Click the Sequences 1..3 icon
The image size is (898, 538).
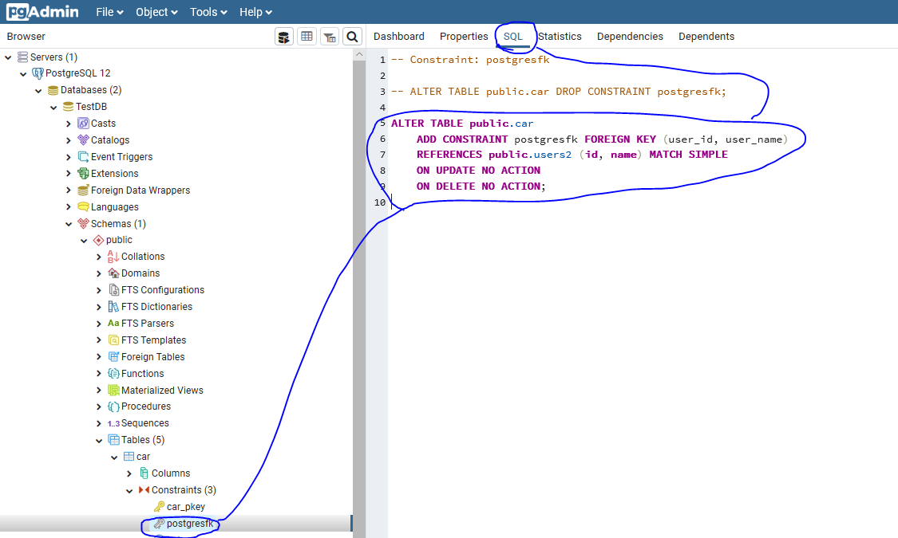coord(113,424)
